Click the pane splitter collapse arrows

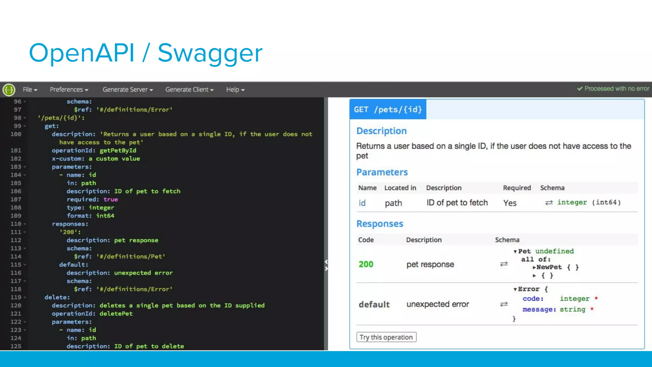point(326,265)
